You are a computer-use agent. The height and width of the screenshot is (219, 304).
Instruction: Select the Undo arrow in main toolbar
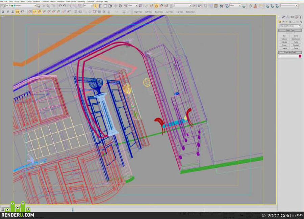coord(60,6)
